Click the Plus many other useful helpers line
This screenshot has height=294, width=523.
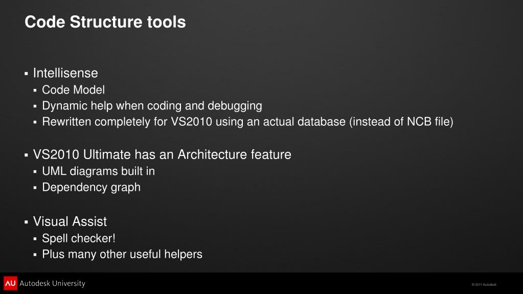122,254
